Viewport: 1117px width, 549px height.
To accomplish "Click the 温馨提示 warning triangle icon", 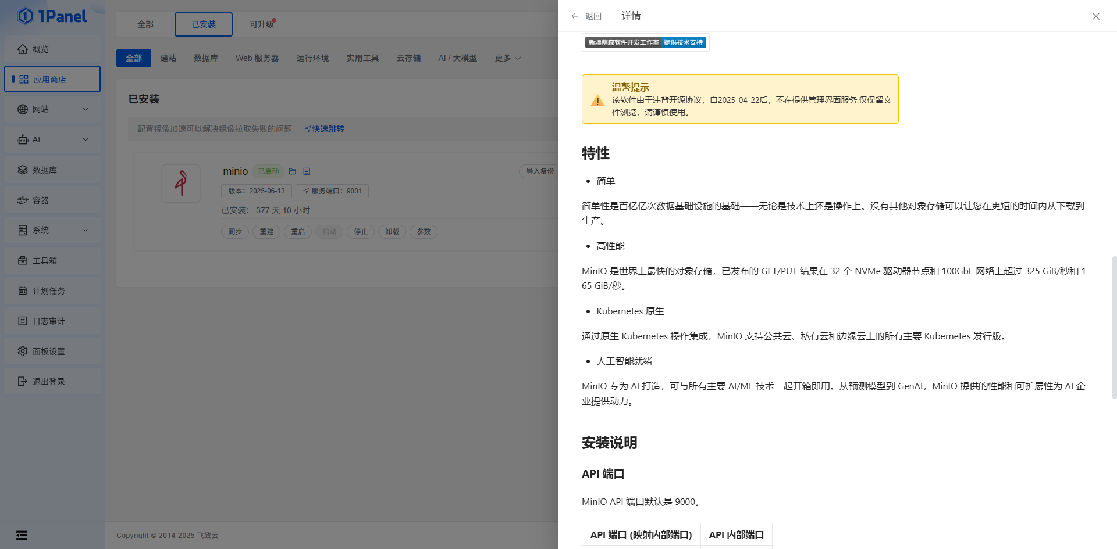I will tap(597, 101).
